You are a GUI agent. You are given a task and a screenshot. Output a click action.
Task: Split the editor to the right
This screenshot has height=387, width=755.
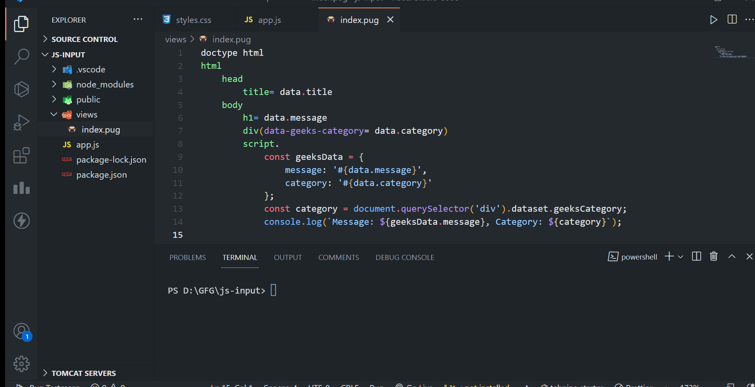click(x=732, y=19)
